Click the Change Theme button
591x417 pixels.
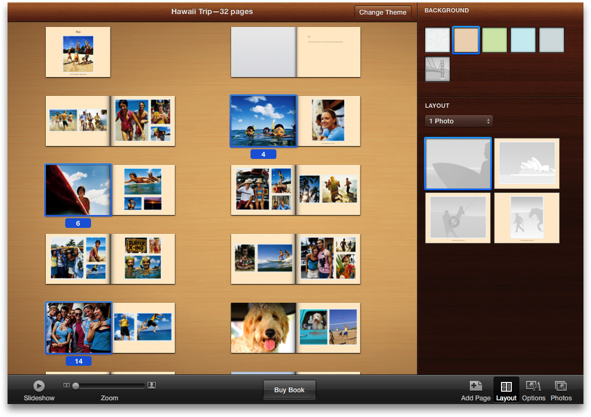pyautogui.click(x=383, y=12)
